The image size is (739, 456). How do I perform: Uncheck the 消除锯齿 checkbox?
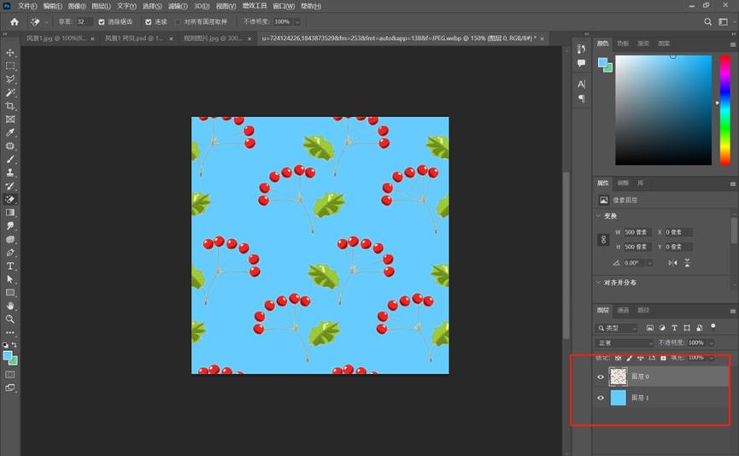(103, 21)
